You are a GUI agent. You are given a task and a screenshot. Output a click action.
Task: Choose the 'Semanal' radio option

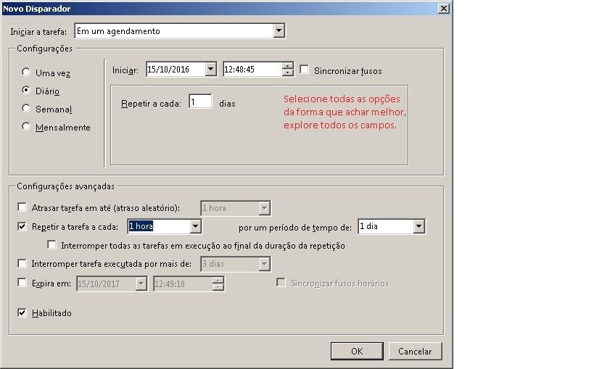click(x=26, y=108)
